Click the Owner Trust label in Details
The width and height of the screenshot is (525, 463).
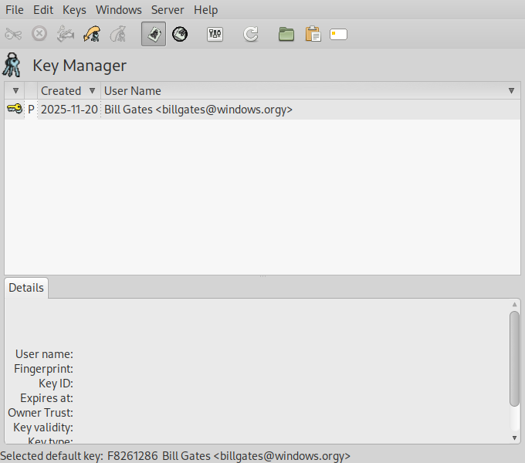tap(40, 413)
